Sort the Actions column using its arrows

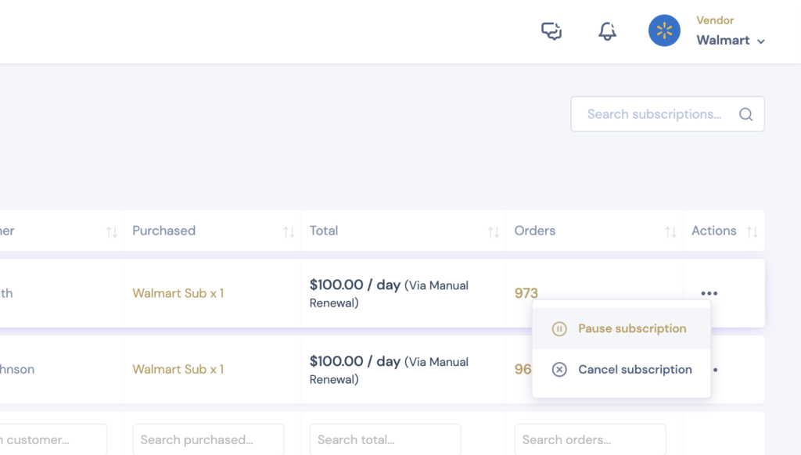point(753,231)
